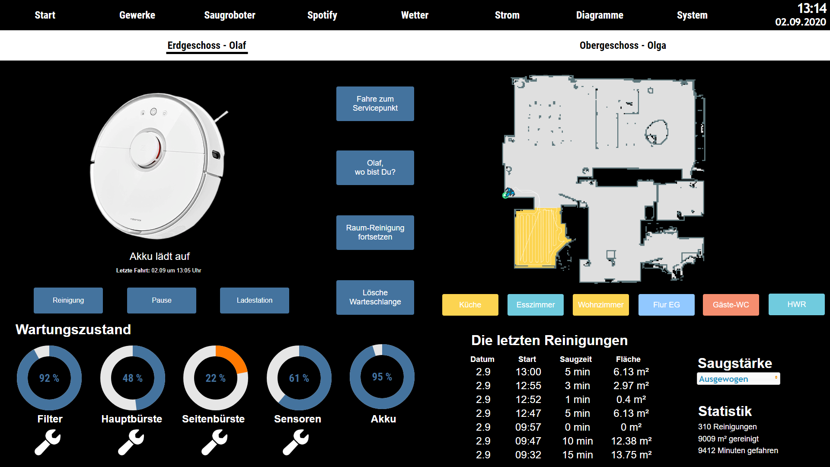This screenshot has height=467, width=830.
Task: Open the Diagramme menu item
Action: point(600,15)
